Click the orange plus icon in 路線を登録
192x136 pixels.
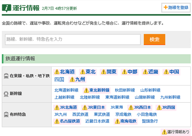[x=166, y=7]
